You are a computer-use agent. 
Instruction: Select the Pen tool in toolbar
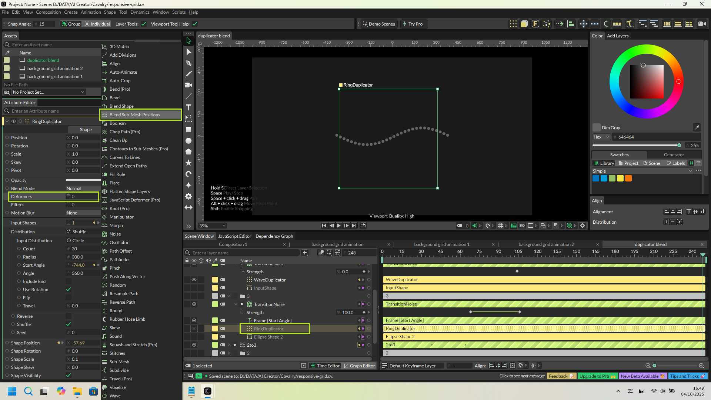[x=188, y=63]
